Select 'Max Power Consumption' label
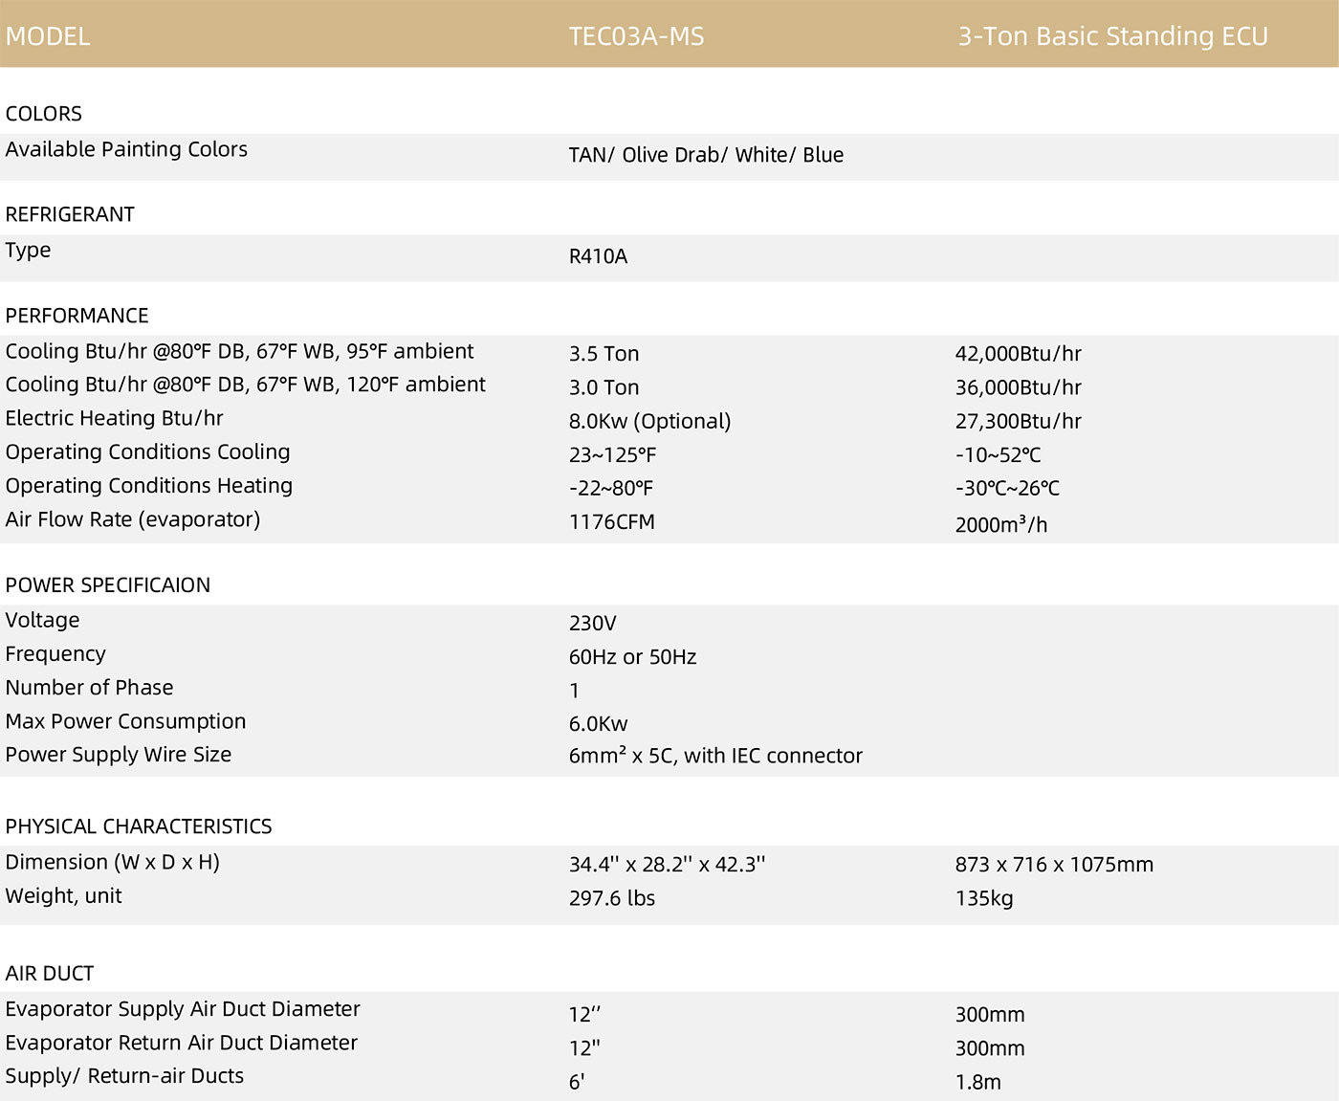This screenshot has width=1339, height=1101. click(125, 721)
